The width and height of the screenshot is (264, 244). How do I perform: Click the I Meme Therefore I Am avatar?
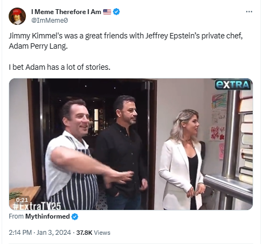(17, 16)
